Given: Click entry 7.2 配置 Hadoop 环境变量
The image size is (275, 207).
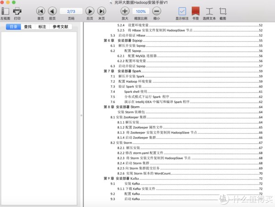Looking at the screenshot, I should [187, 82].
